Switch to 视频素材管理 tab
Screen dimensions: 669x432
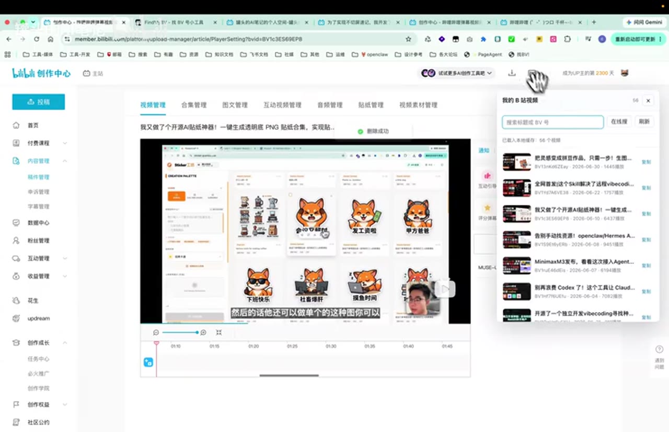coord(418,105)
